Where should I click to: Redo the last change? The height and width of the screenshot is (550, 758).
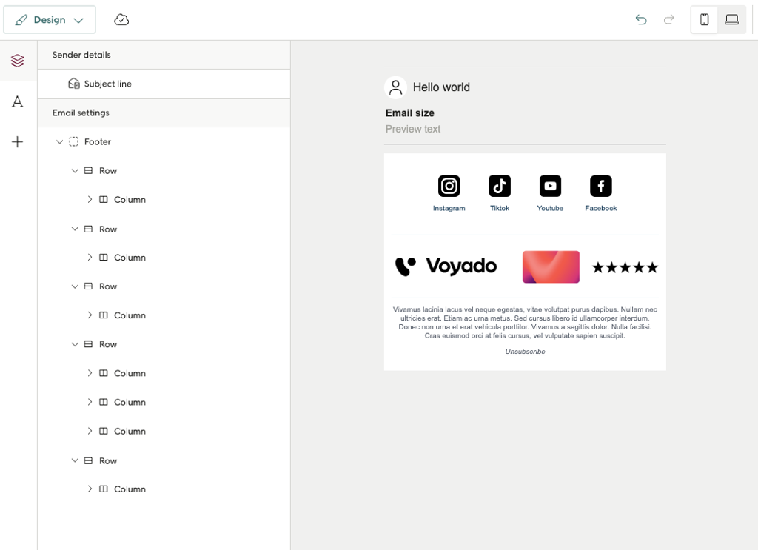pos(668,19)
